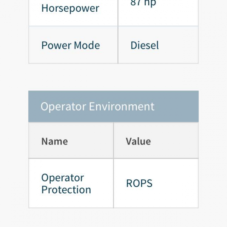Click the word Operator above Protection
Image resolution: width=227 pixels, height=227 pixels.
click(62, 178)
